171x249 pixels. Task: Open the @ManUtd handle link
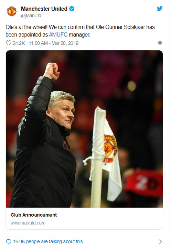(x=31, y=16)
